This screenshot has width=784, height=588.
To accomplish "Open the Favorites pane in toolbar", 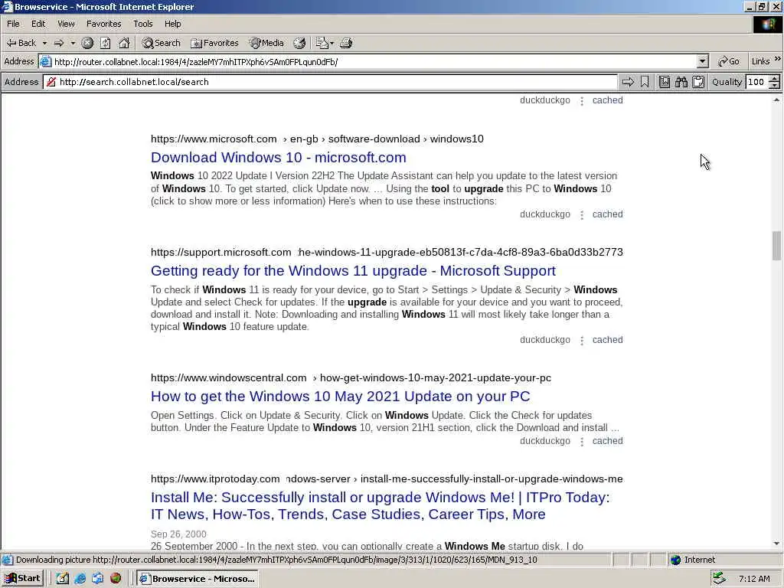I will pos(214,43).
